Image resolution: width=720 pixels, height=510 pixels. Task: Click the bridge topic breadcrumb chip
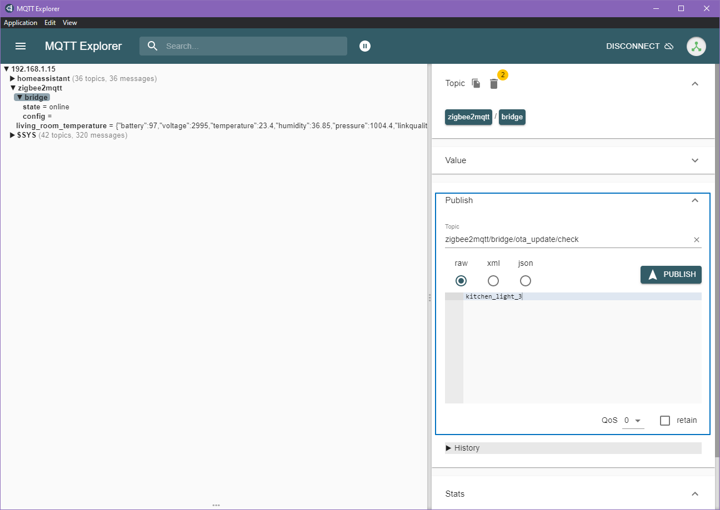coord(512,117)
